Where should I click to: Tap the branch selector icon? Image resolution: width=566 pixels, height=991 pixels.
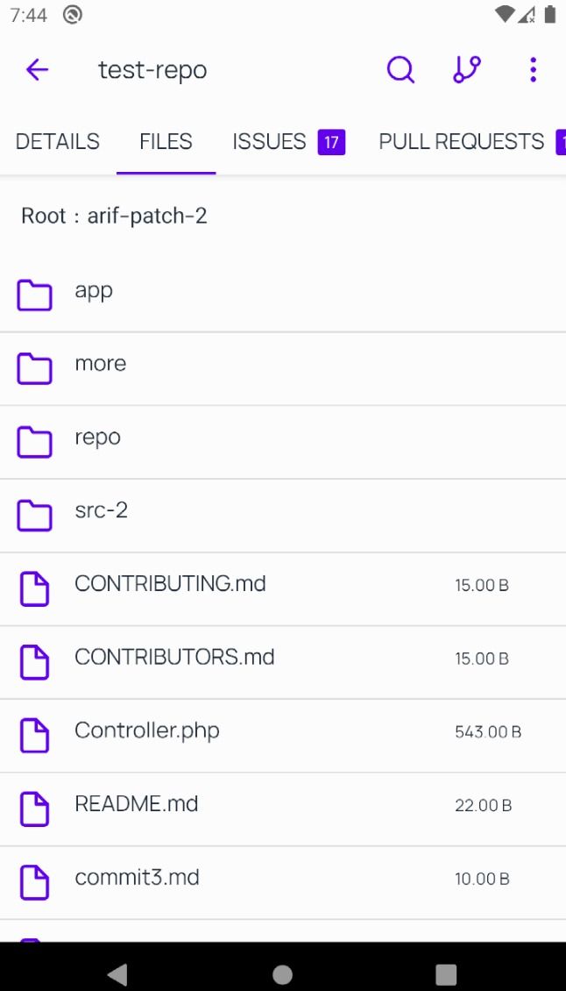point(466,69)
